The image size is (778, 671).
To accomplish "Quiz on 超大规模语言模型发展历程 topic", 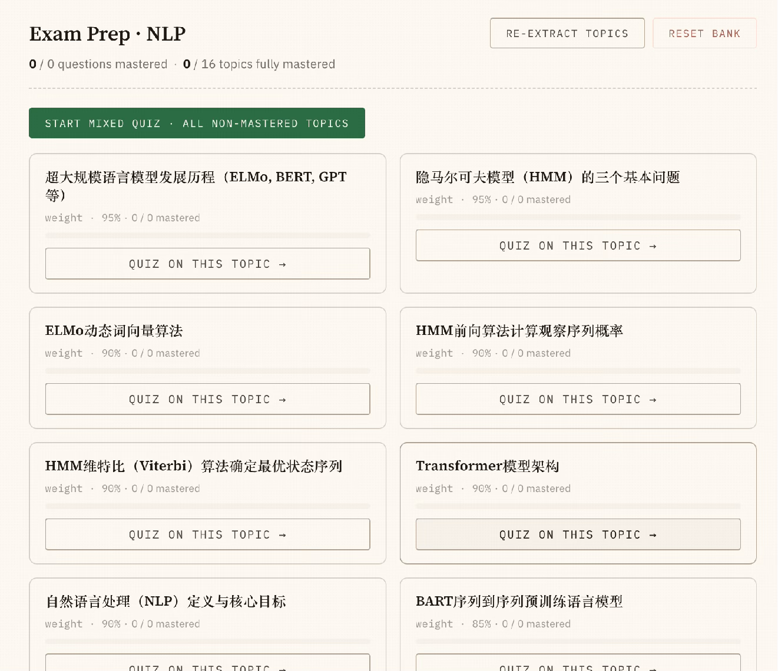I will click(207, 264).
